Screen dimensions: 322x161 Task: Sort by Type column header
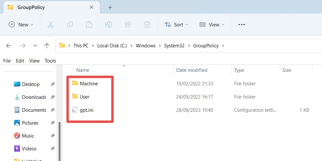click(x=239, y=70)
